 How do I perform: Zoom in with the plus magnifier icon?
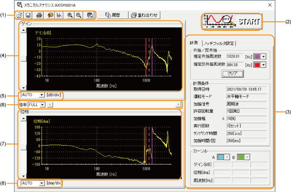(70, 15)
